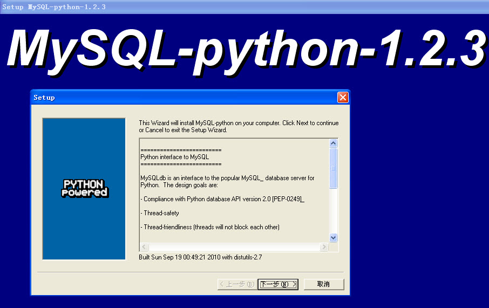Click the 'Thread-safety' line in the readme
The height and width of the screenshot is (308, 489).
tap(161, 213)
